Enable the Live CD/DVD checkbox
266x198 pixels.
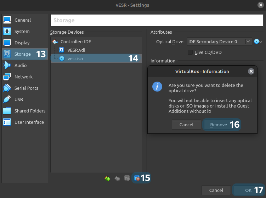pos(191,53)
